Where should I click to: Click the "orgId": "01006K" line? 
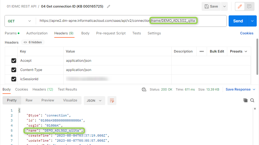pos(45,125)
